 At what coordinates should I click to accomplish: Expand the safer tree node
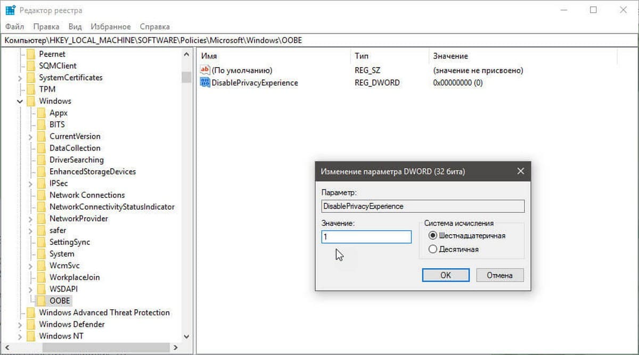click(x=31, y=230)
